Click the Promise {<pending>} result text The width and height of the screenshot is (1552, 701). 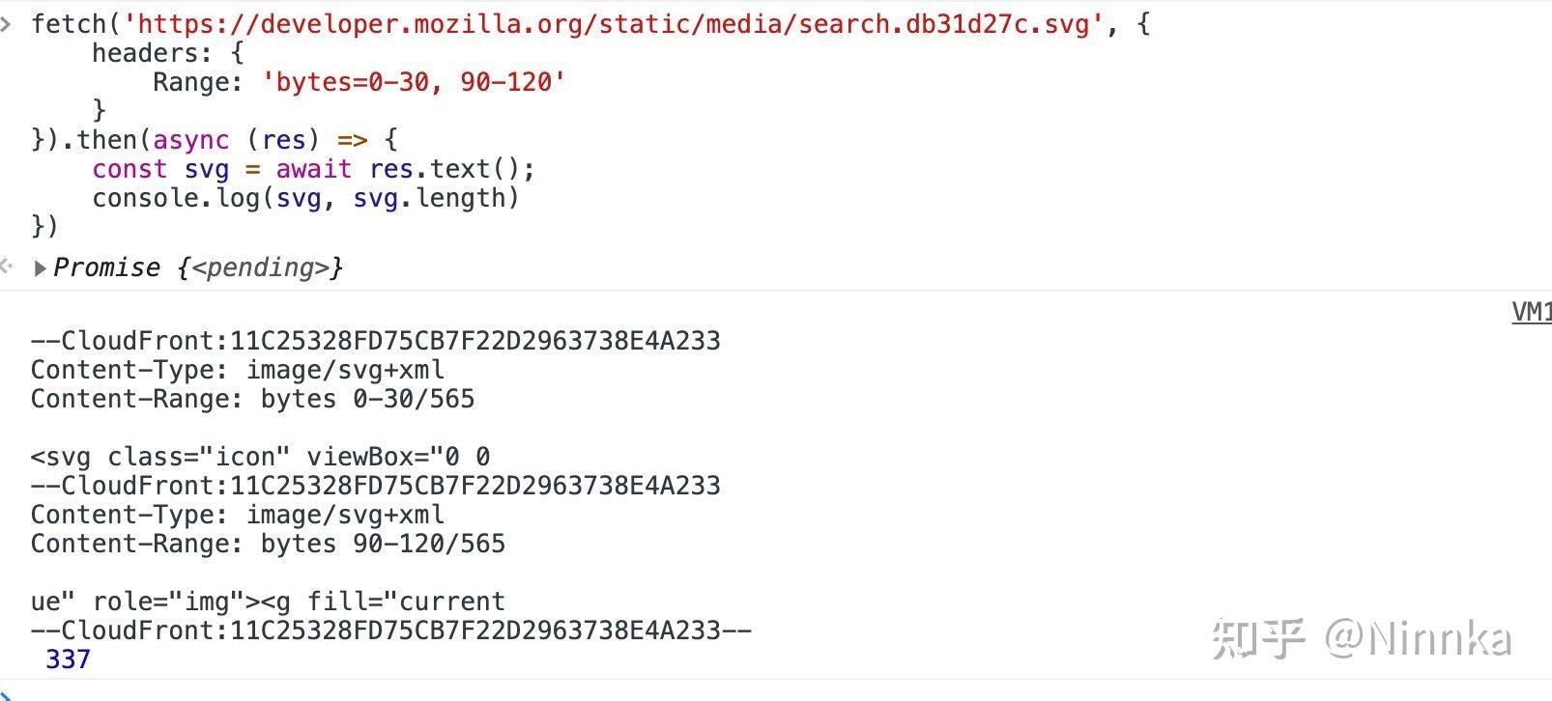(x=198, y=267)
